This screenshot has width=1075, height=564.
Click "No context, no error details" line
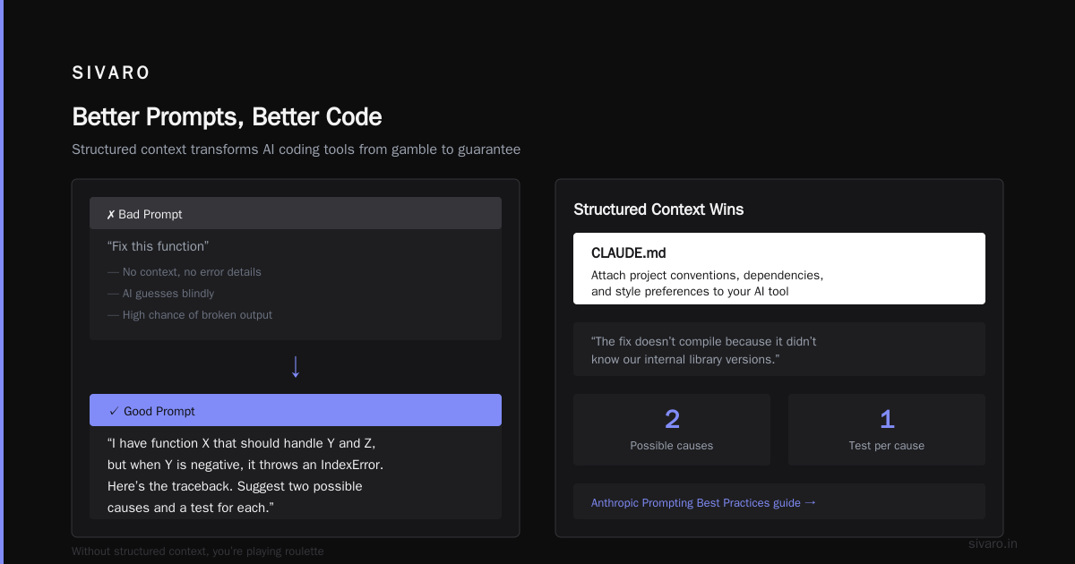185,272
